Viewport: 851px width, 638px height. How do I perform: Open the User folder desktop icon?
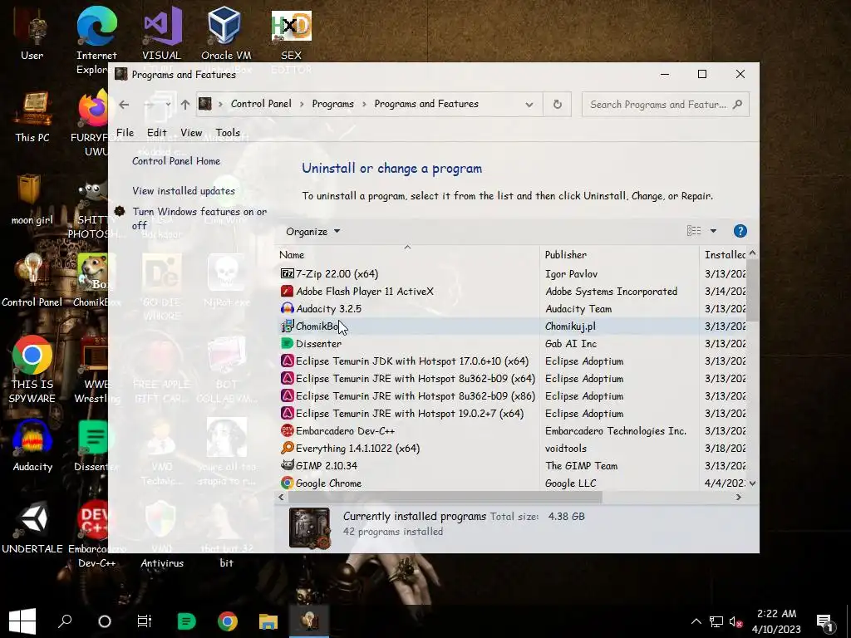click(x=32, y=33)
